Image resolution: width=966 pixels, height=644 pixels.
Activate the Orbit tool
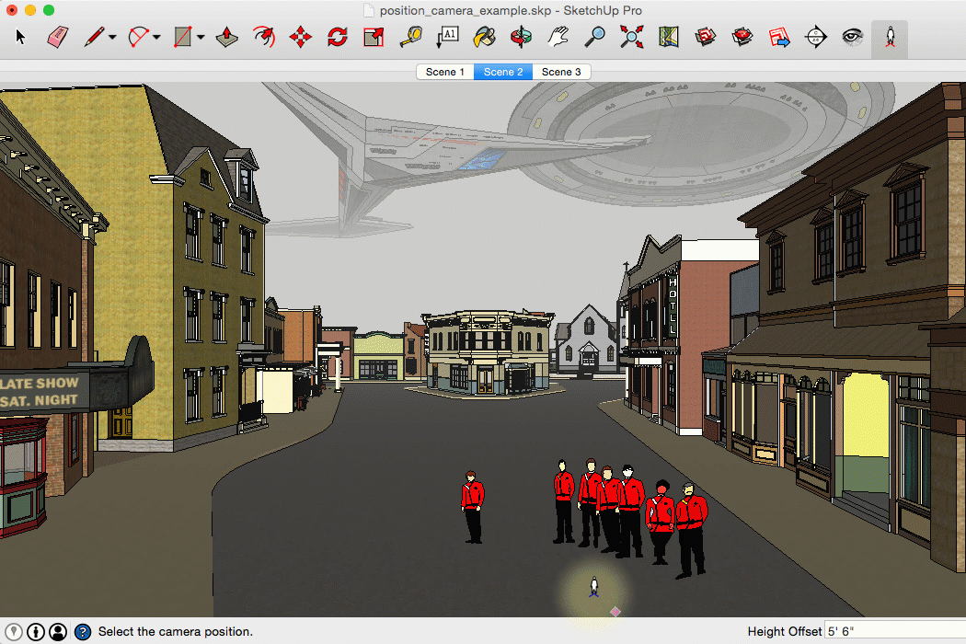[522, 37]
